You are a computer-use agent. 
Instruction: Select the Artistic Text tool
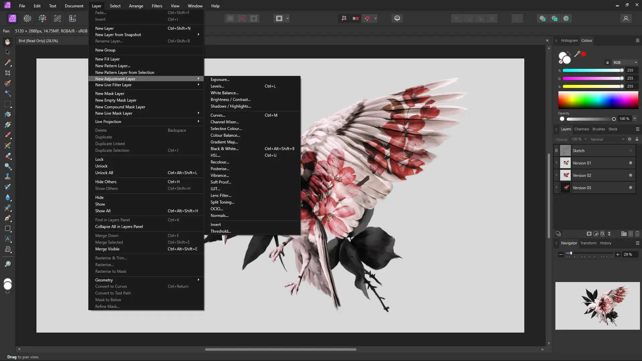point(8,239)
